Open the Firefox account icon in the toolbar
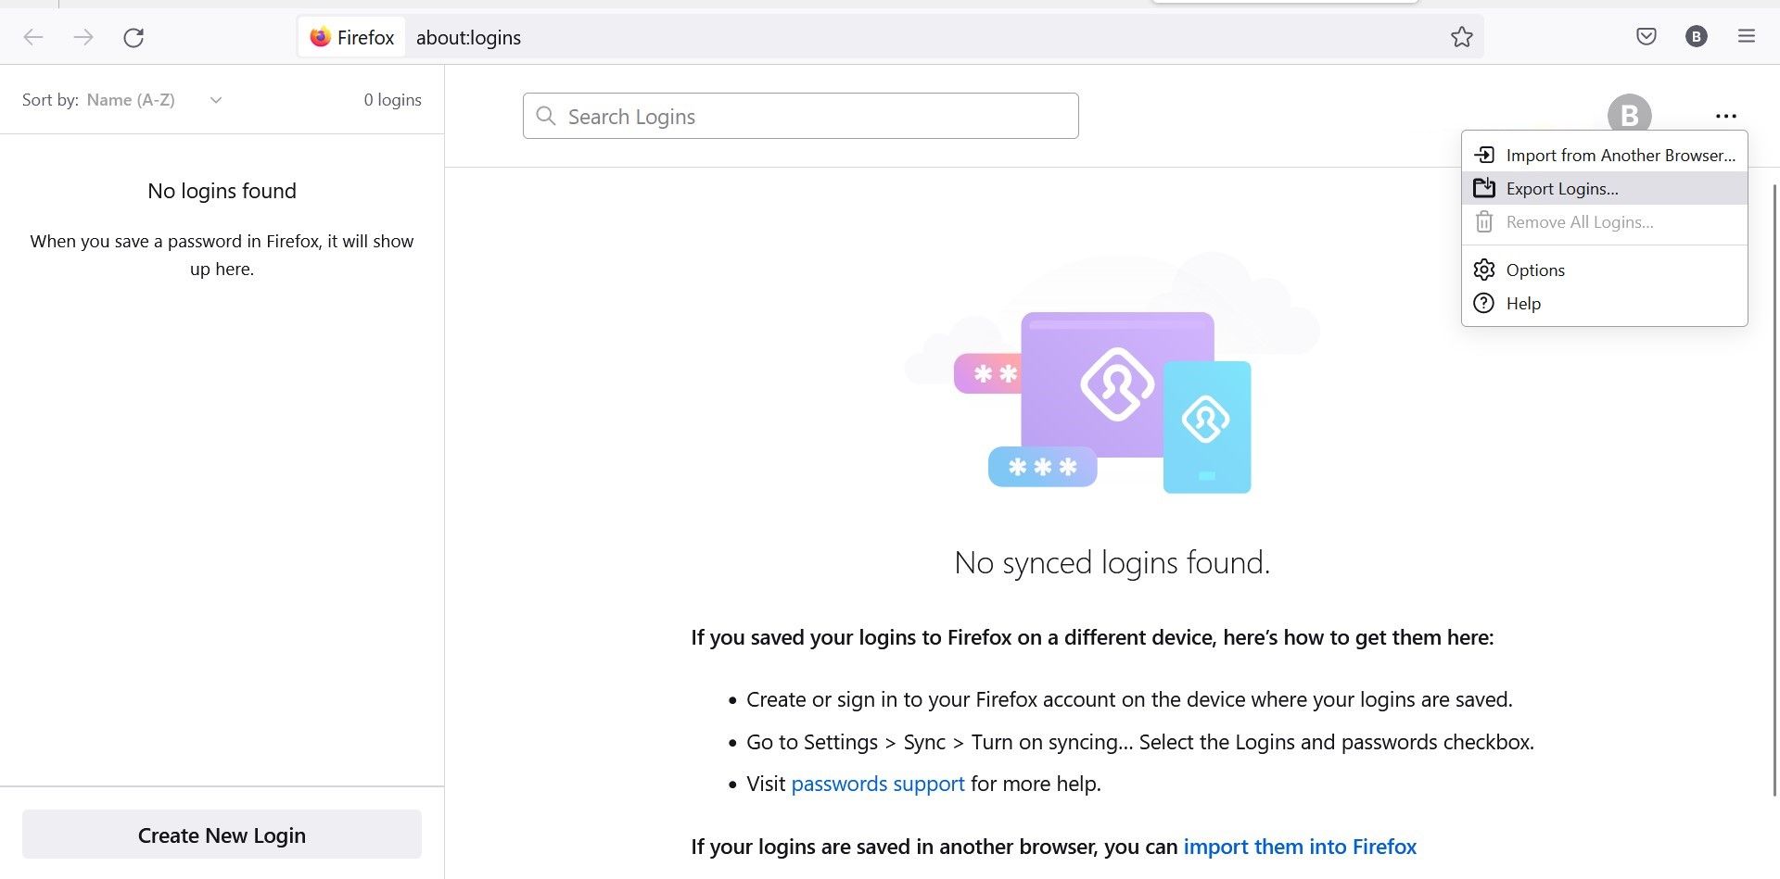1780x879 pixels. point(1697,36)
